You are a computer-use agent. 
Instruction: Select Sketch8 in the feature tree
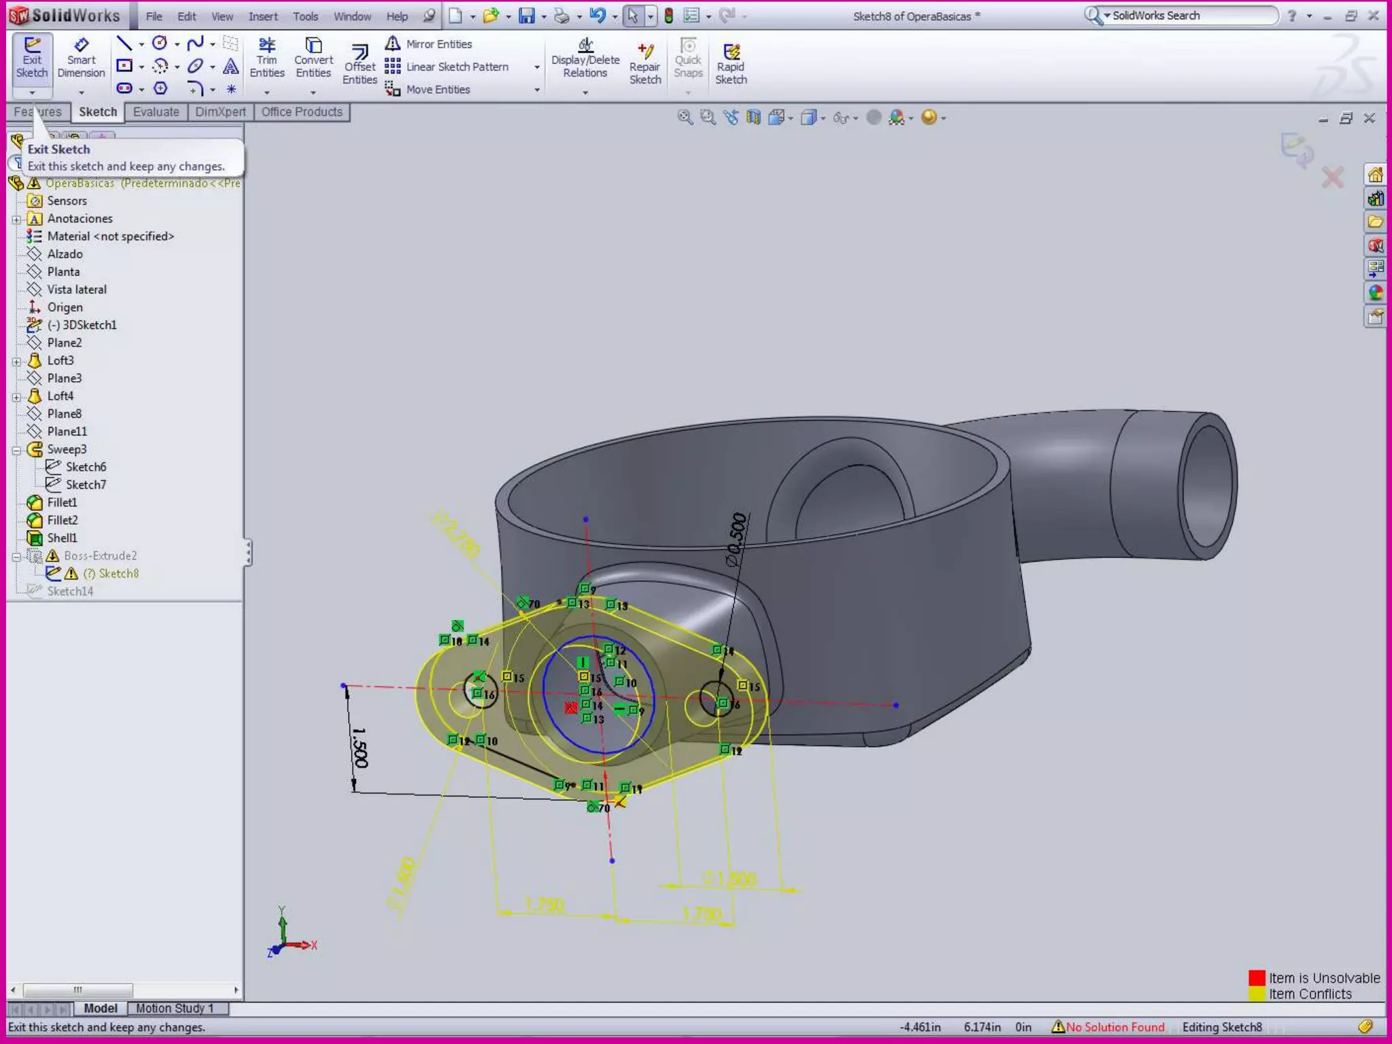pos(118,574)
